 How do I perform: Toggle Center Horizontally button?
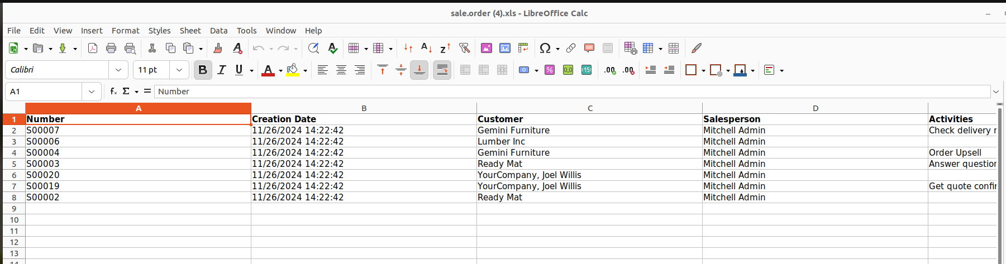click(341, 70)
